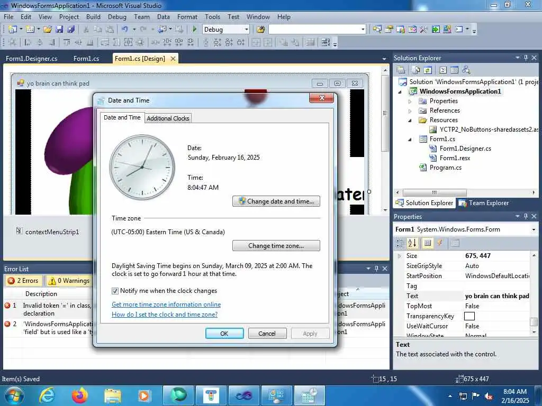Select Program.cs in Solution Explorer
Screen dimensions: 542x406
pos(445,168)
